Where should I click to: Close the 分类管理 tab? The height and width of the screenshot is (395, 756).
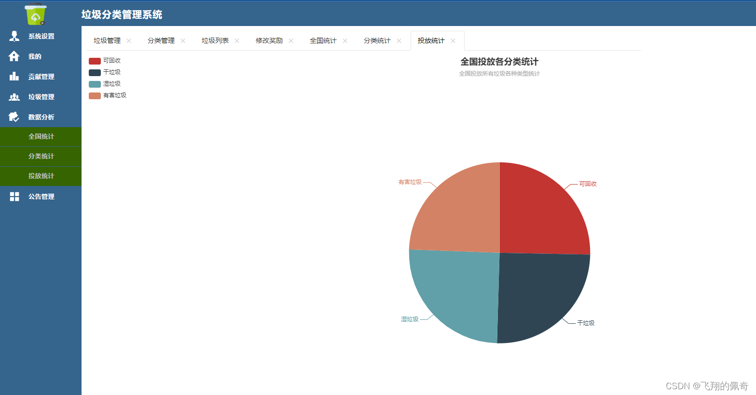click(183, 40)
